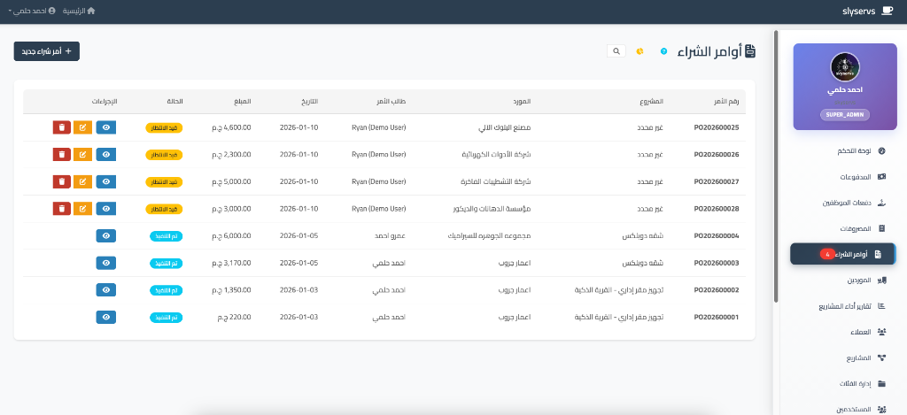Click the profile avatar in sidebar card
The image size is (907, 415).
(x=845, y=66)
